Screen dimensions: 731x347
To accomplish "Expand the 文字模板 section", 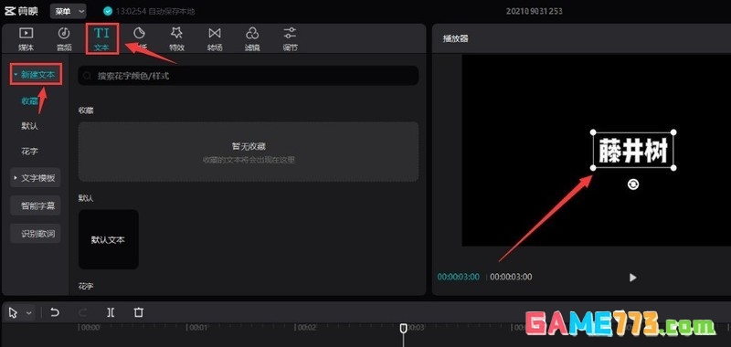I will [x=36, y=177].
